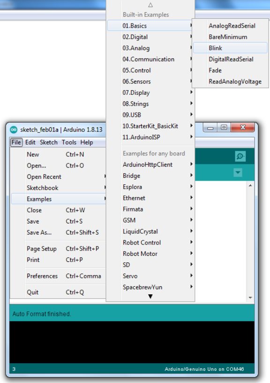Click the Arduino logo in title bar
270x383 pixels.
14,130
